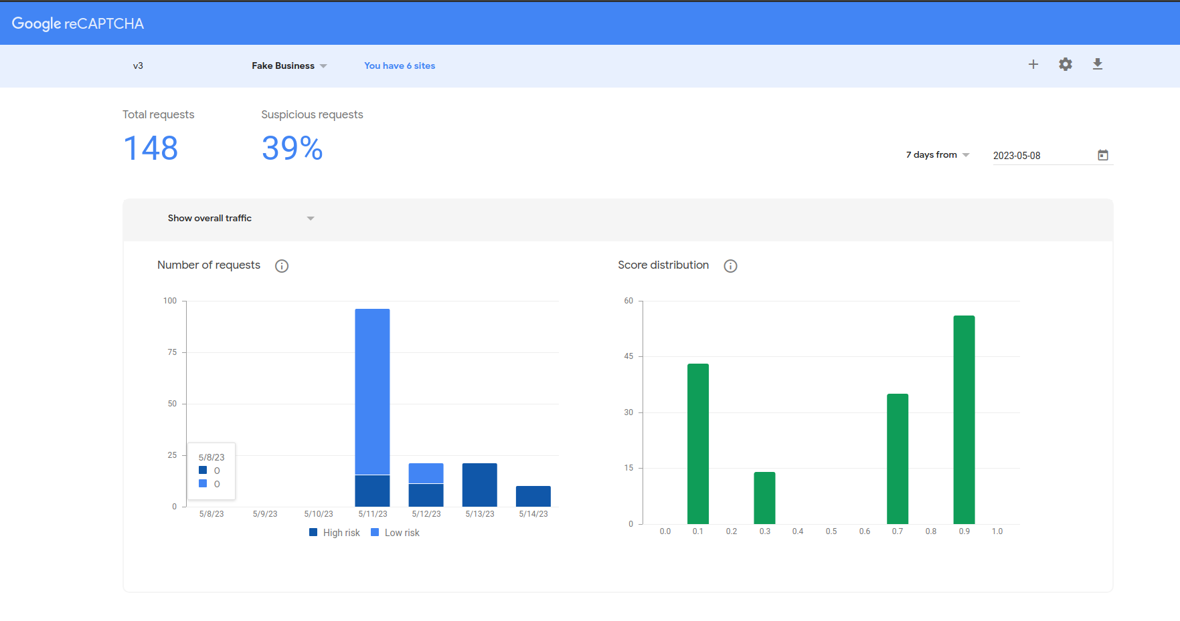Viewport: 1180px width, 621px height.
Task: Click the plus icon to add a site
Action: pos(1033,64)
